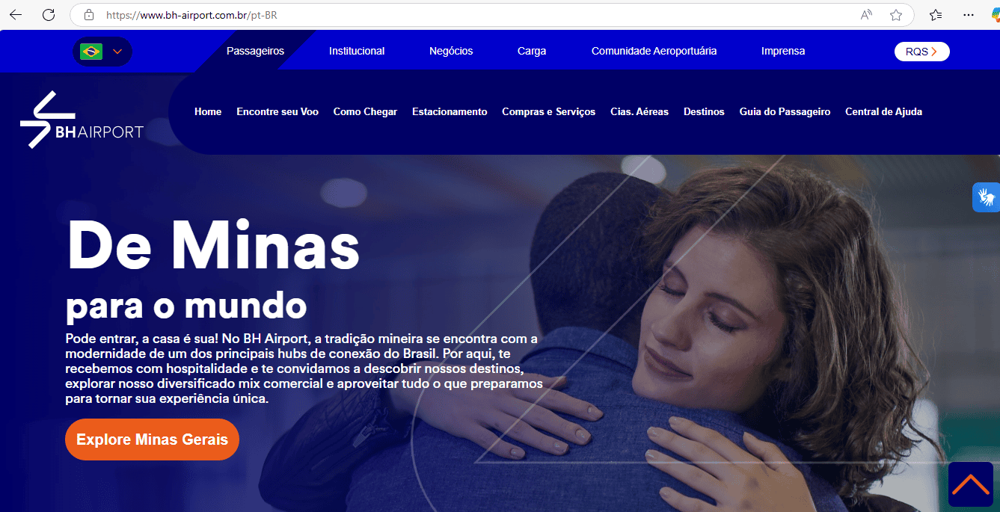Open the Read Aloud icon in address bar

pos(866,14)
